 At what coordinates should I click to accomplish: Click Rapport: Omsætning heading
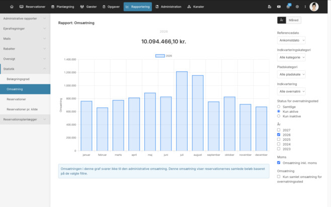click(76, 23)
